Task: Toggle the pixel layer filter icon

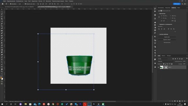Action: click(173, 59)
